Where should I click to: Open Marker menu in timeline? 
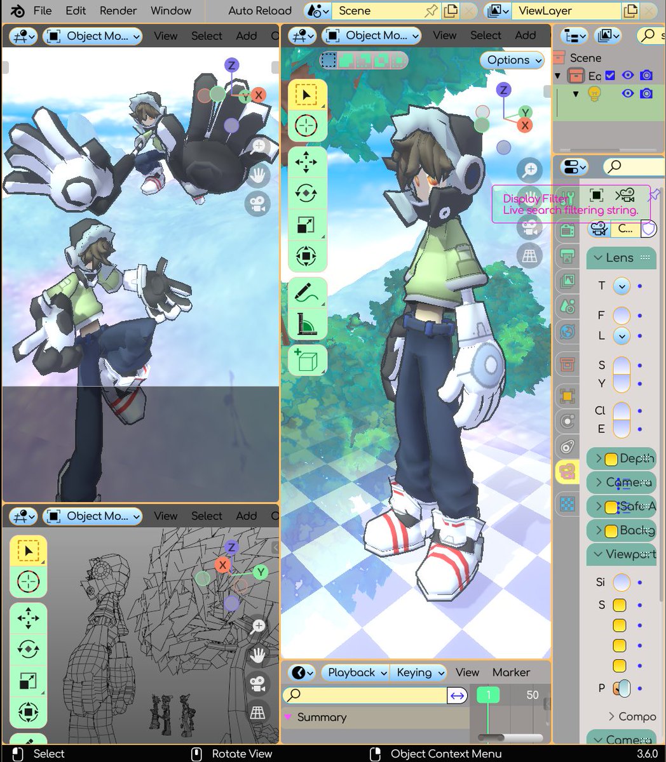tap(511, 672)
